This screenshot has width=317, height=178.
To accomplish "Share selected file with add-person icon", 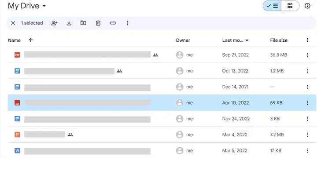I will (54, 23).
